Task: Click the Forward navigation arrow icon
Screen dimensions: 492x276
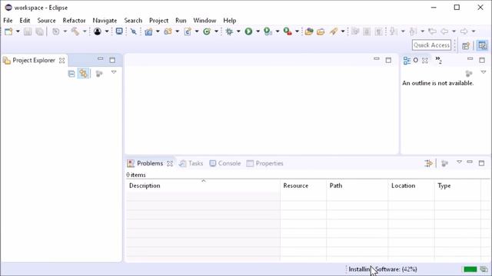Action: coord(464,31)
